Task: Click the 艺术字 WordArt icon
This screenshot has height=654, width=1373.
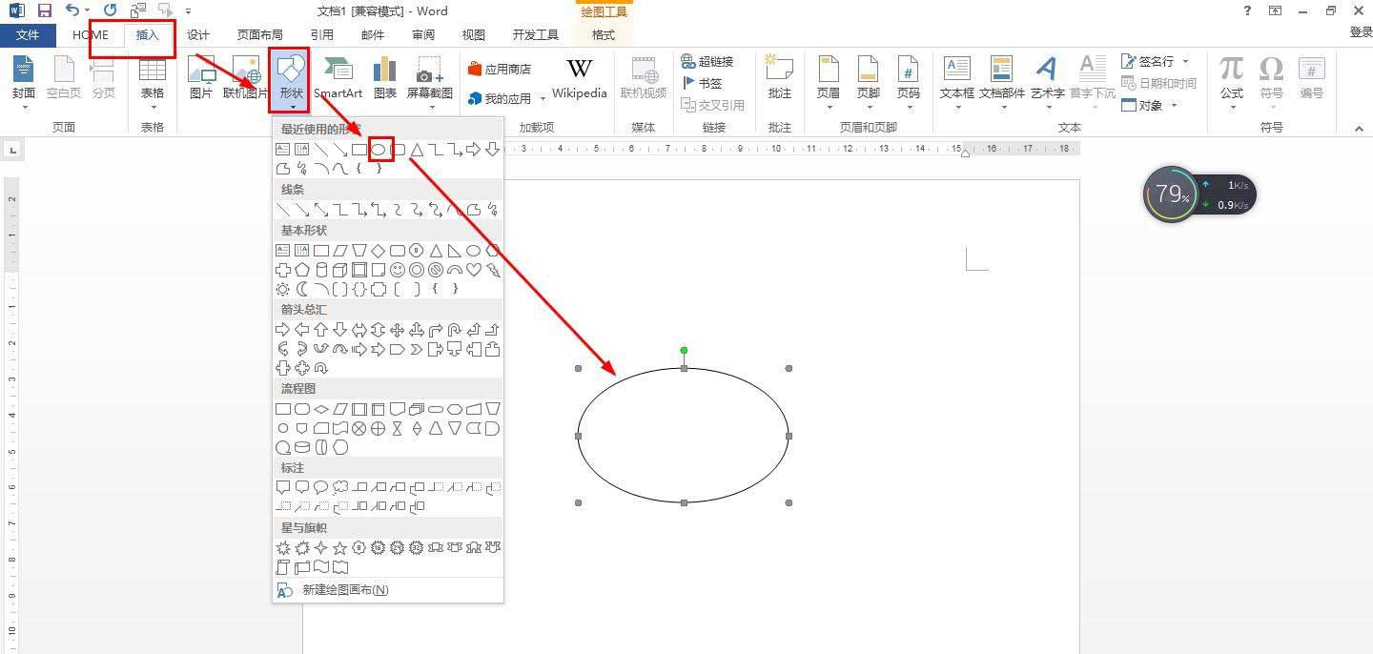Action: (x=1047, y=77)
